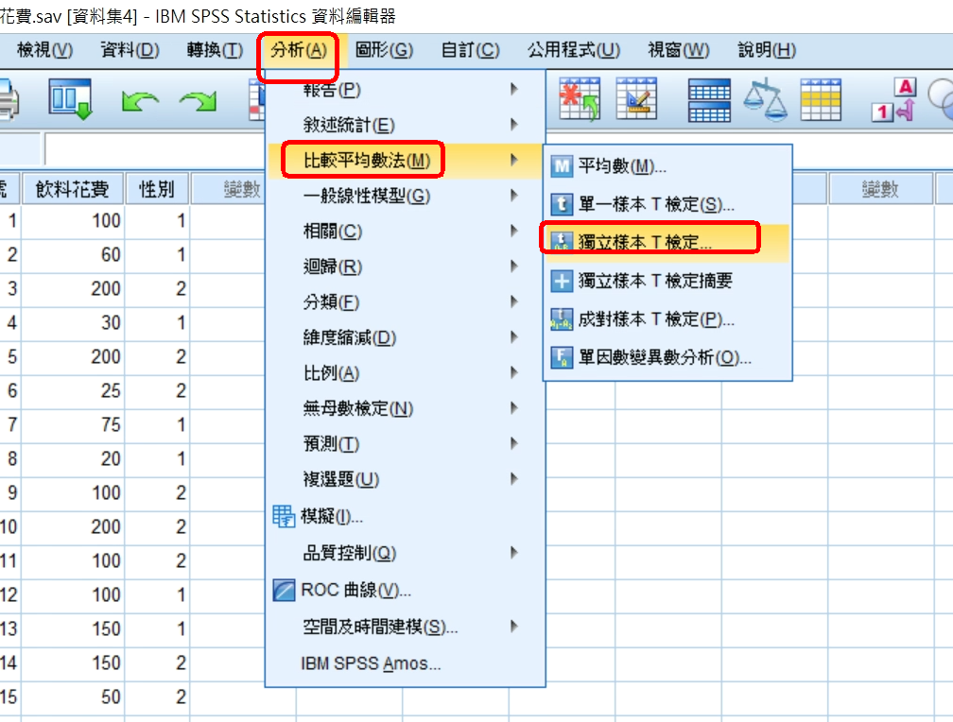Select the cell with value 75 in 飲料花費
953x722 pixels.
click(x=73, y=425)
